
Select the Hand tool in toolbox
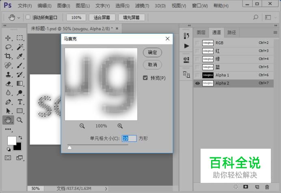click(x=8, y=120)
